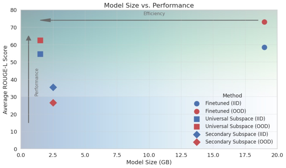This screenshot has height=168, width=286.
Task: Click the "Model Size (GB)" x-axis label
Action: 149,163
